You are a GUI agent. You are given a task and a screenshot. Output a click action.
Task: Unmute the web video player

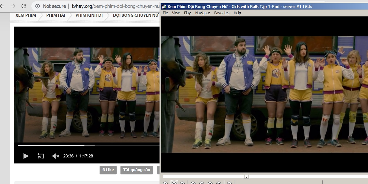click(x=56, y=156)
